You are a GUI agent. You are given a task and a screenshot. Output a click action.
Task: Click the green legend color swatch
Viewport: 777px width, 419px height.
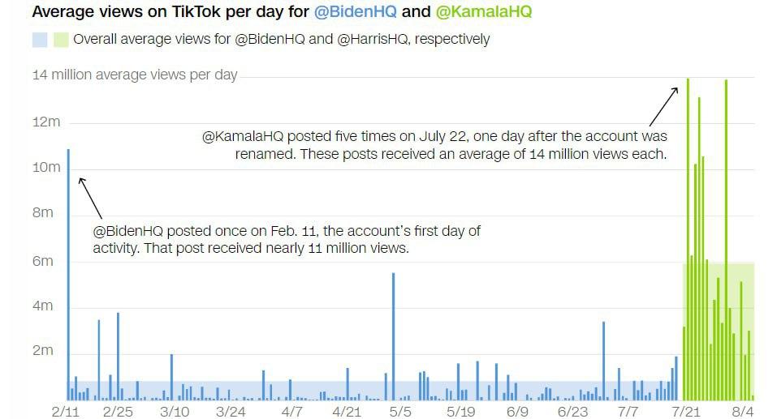(60, 39)
